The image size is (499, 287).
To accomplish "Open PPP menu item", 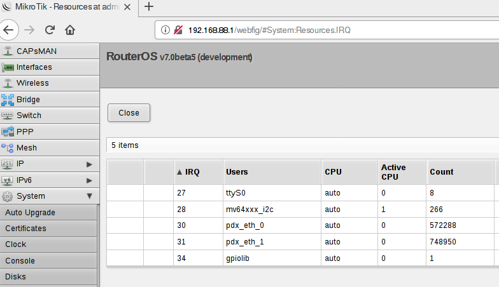I will [50, 132].
